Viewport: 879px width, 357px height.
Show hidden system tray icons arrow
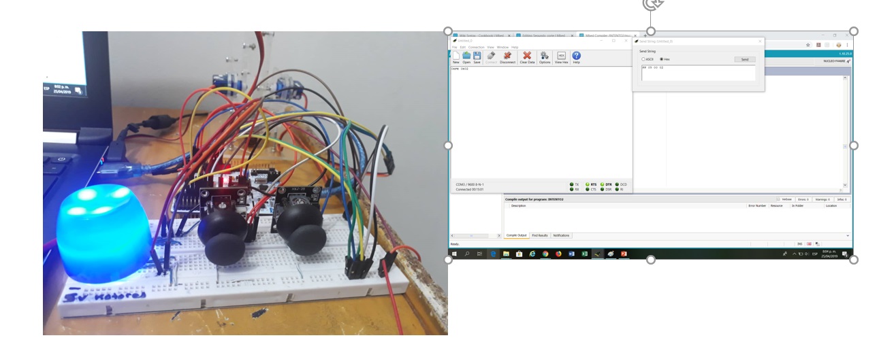pos(793,254)
